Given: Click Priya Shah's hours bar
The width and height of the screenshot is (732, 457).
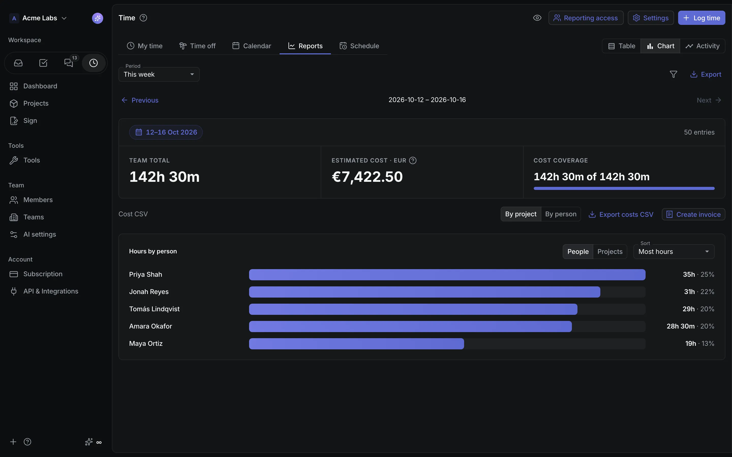Looking at the screenshot, I should coord(447,274).
